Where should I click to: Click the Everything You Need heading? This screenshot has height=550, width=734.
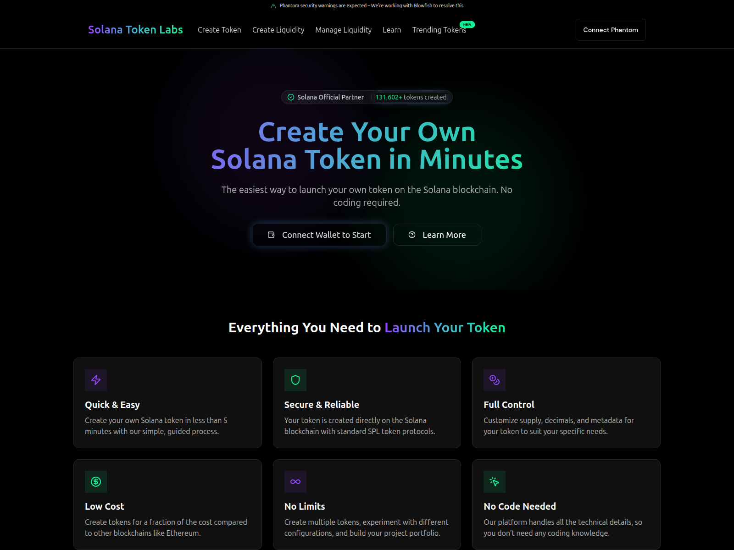367,328
